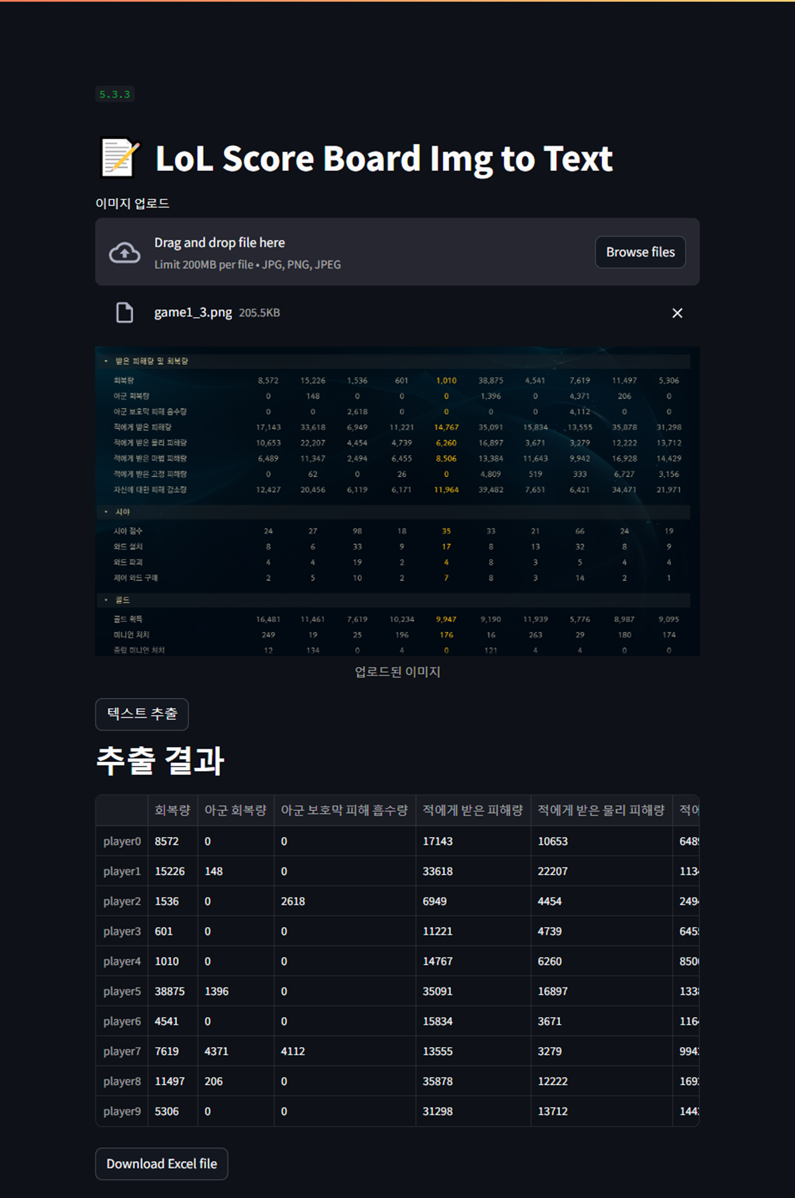Select the player7 row label
This screenshot has height=1198, width=795.
point(122,1051)
